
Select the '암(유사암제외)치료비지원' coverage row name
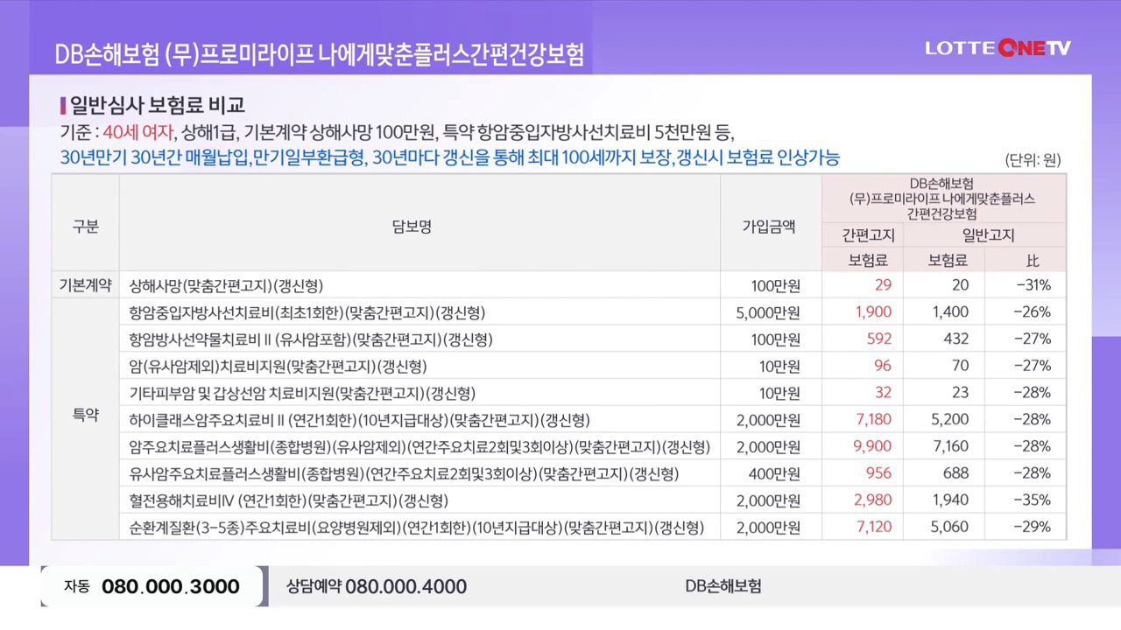click(x=278, y=366)
